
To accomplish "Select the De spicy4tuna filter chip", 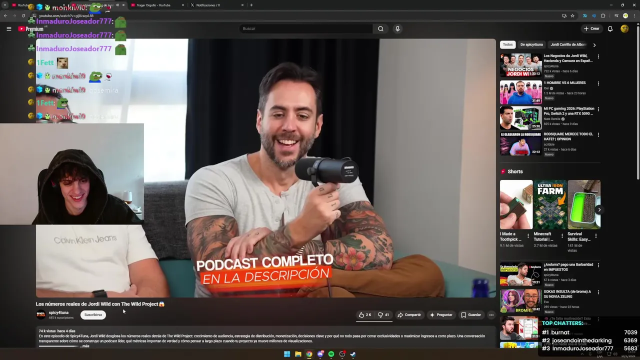I will (x=531, y=44).
